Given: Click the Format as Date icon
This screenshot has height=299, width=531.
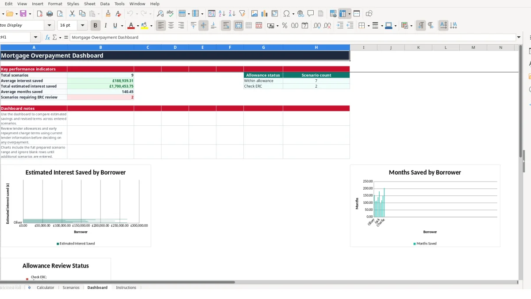Looking at the screenshot, I should point(305,26).
